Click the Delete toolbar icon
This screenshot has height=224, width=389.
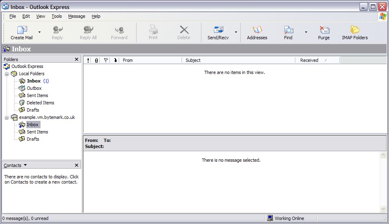click(184, 30)
